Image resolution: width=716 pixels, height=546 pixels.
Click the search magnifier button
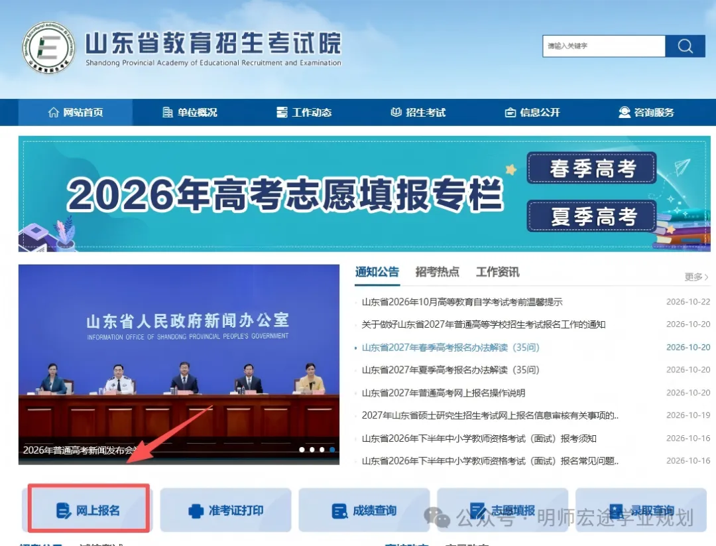(x=685, y=46)
